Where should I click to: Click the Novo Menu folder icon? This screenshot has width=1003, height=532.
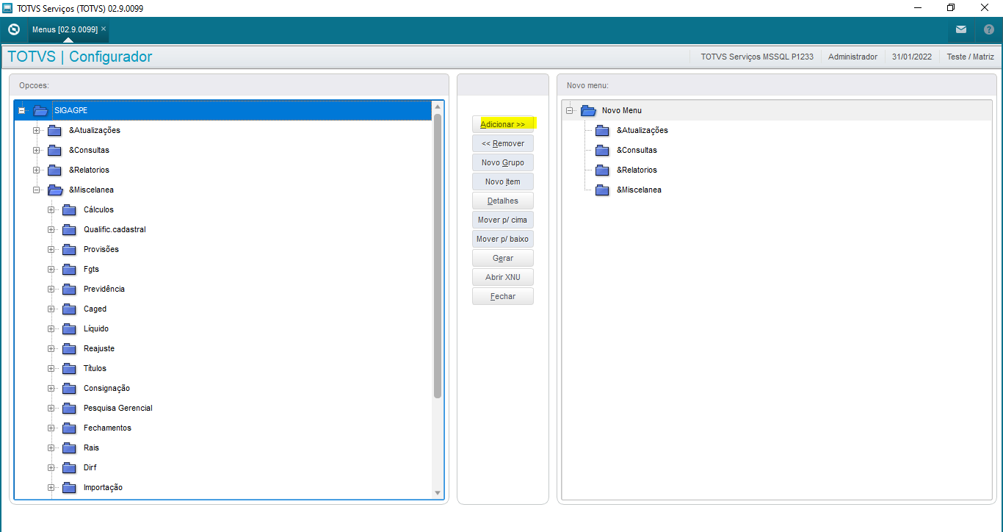588,110
